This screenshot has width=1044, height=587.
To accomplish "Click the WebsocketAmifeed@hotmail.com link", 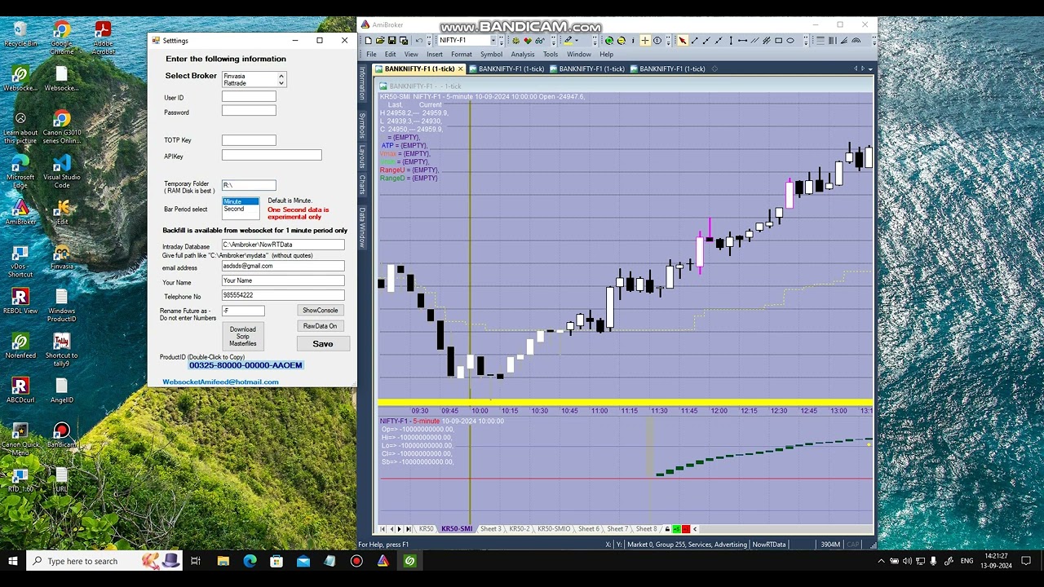I will [220, 382].
